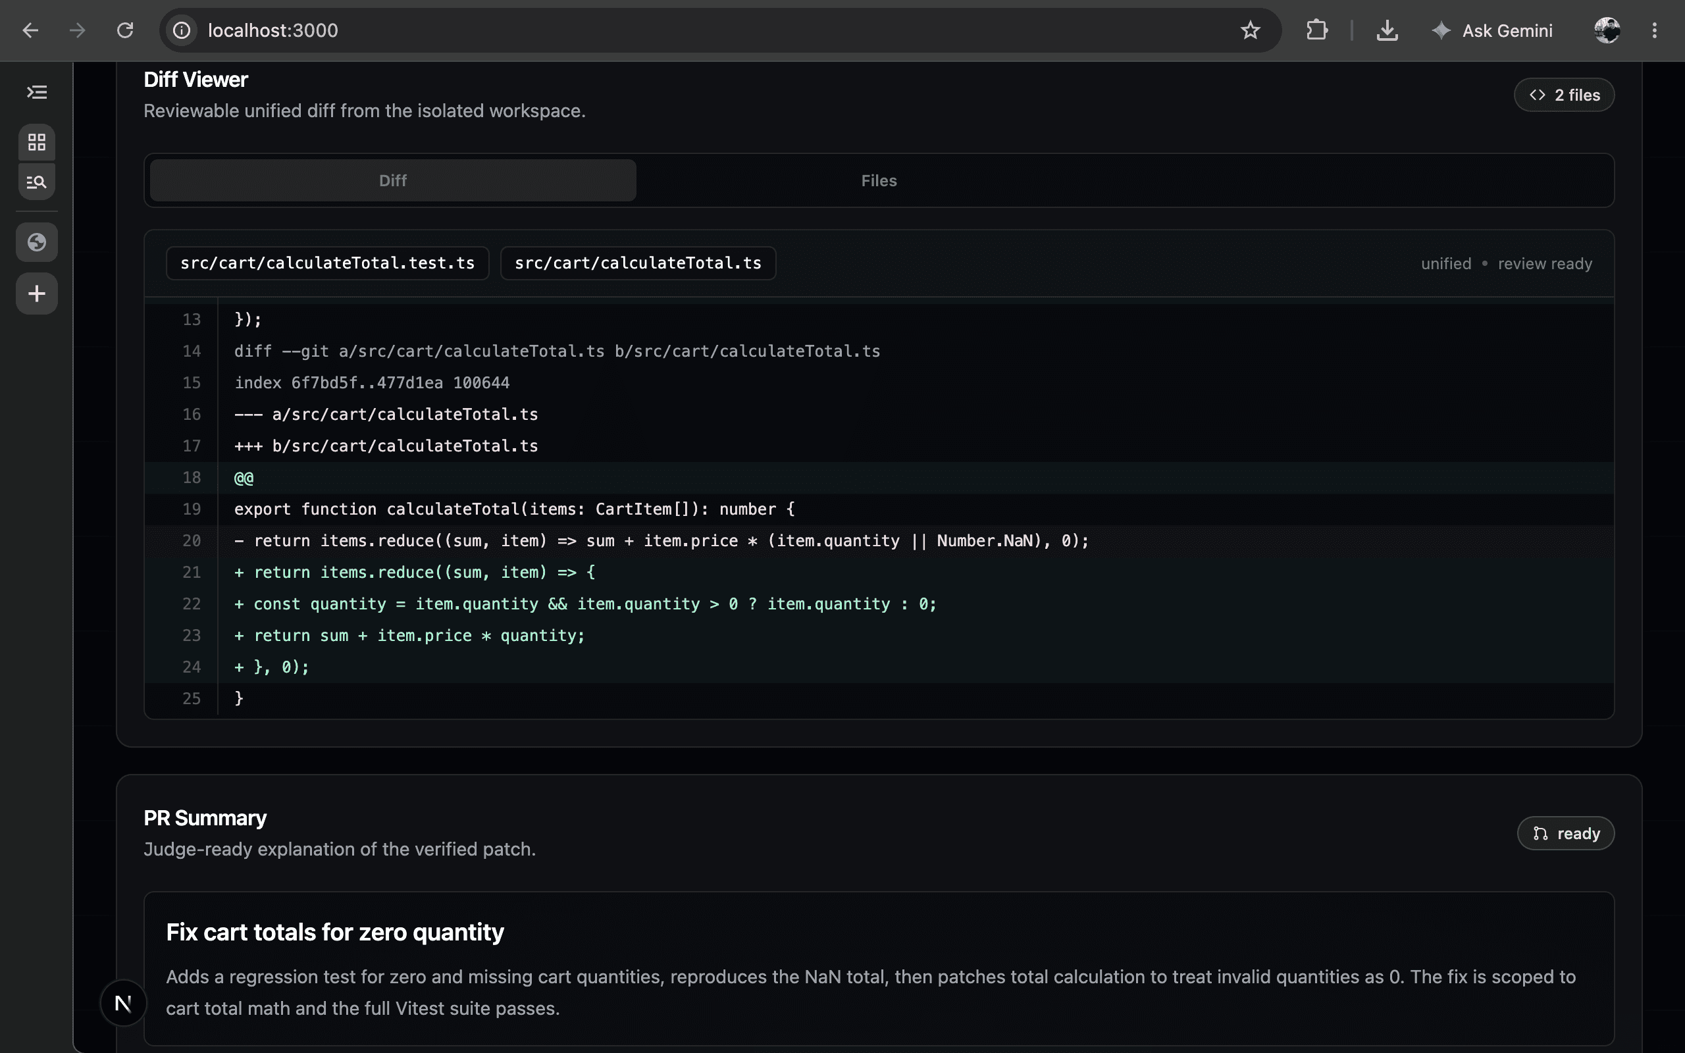Toggle the sidebar expand icon
This screenshot has width=1685, height=1053.
[x=37, y=92]
